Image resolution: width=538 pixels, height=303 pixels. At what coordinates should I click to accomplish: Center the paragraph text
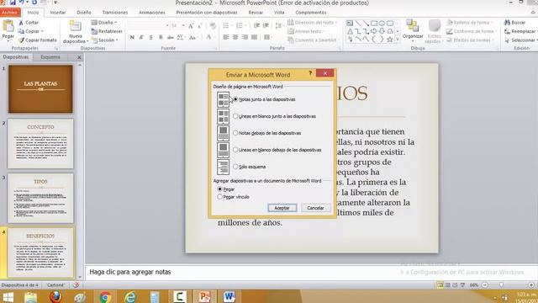pyautogui.click(x=235, y=37)
